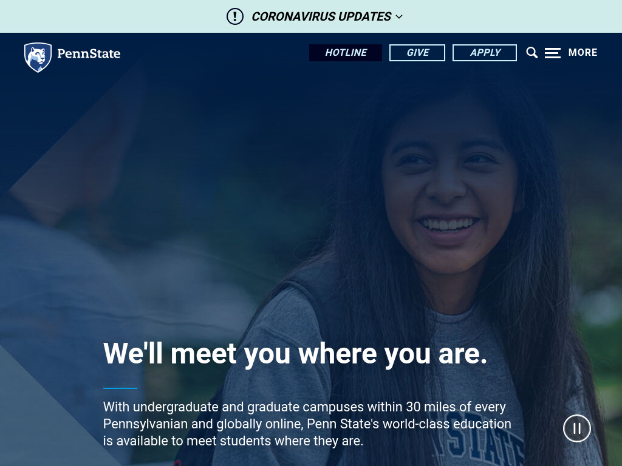Open the search magnifier icon
This screenshot has width=622, height=466.
click(532, 52)
